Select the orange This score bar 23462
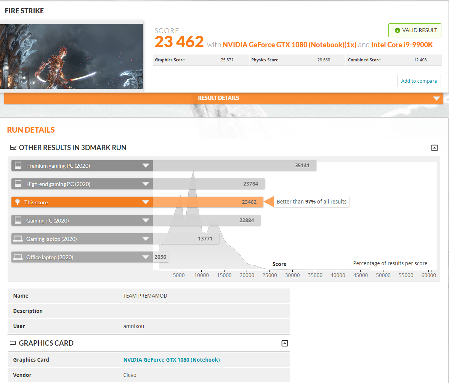Viewport: 449px width, 383px height. click(x=208, y=202)
